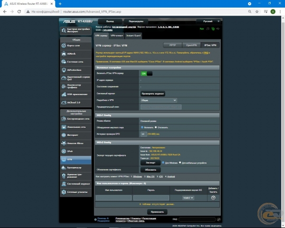Select the PPTP server type tab
The height and width of the screenshot is (228, 285).
(x=172, y=45)
